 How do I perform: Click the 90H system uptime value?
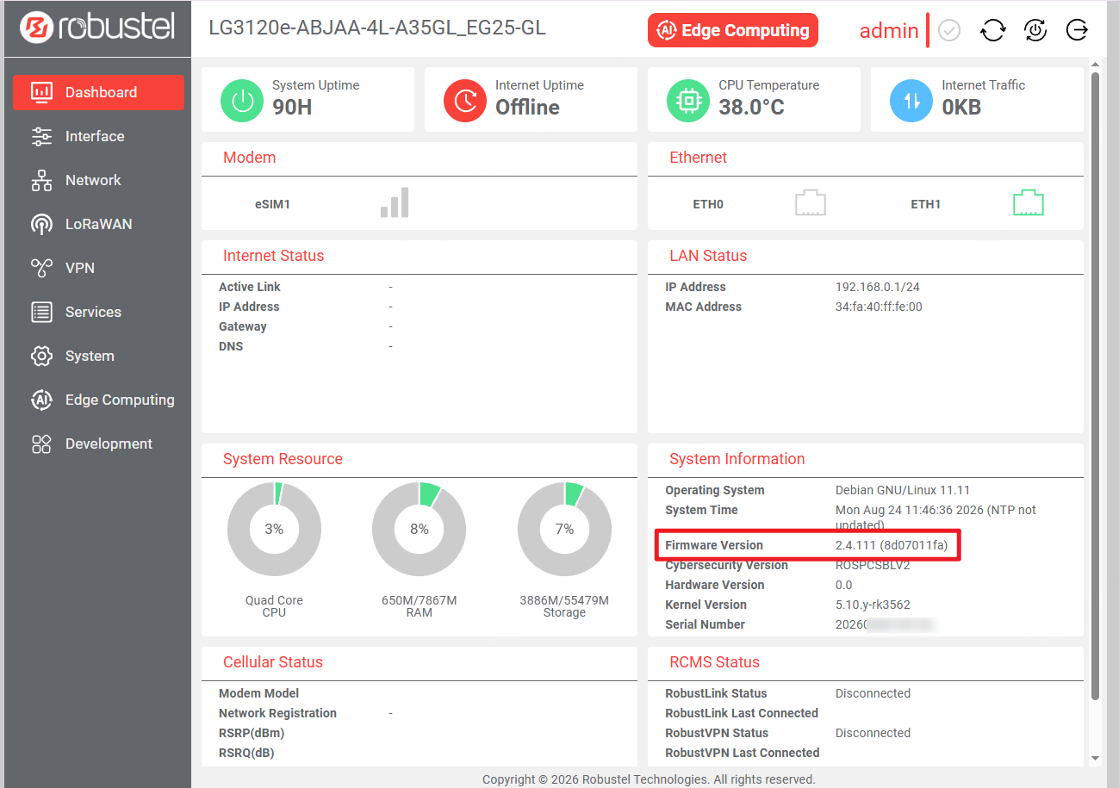click(292, 107)
